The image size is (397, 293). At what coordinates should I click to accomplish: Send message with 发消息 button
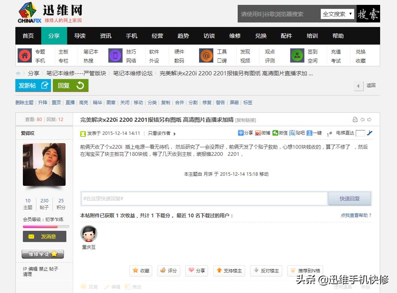point(45,236)
